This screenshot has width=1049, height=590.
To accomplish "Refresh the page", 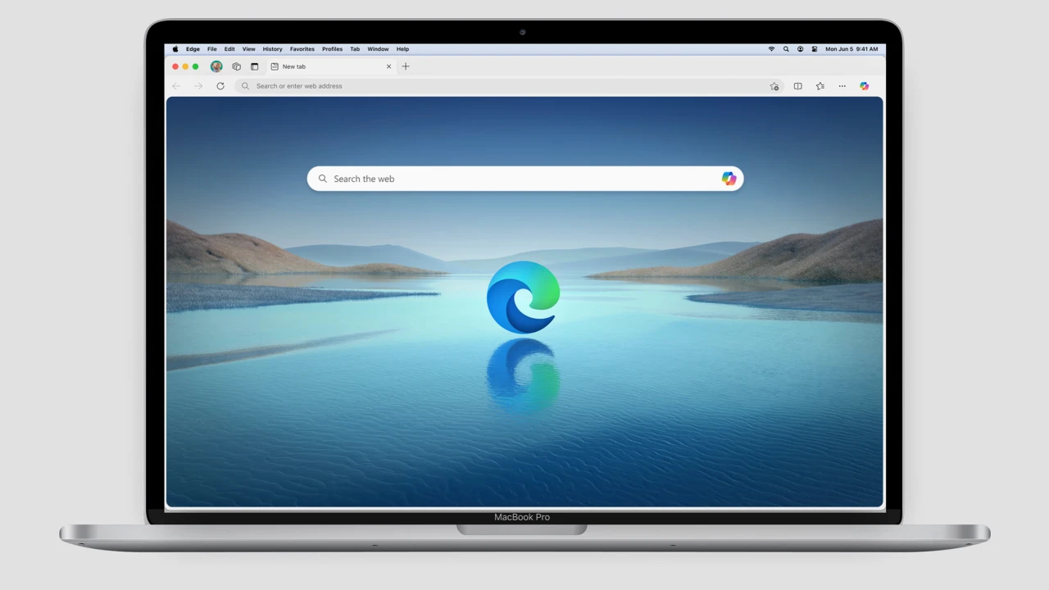I will 220,86.
